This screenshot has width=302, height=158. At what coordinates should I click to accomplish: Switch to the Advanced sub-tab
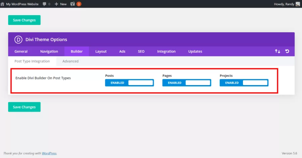pyautogui.click(x=70, y=61)
